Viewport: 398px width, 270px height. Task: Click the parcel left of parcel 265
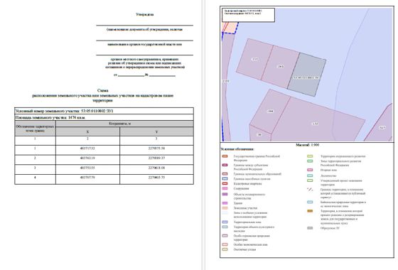(x=255, y=59)
